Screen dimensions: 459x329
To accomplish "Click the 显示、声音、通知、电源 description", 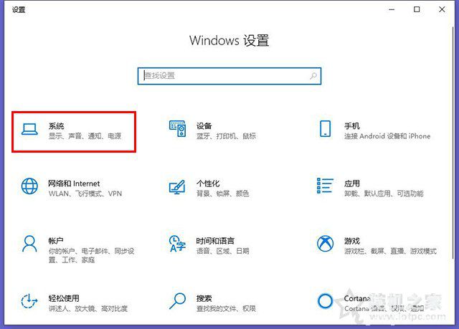I will click(x=85, y=136).
